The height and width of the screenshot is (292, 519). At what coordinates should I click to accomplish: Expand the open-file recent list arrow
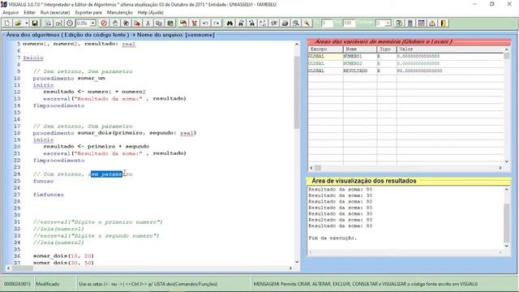(26, 24)
